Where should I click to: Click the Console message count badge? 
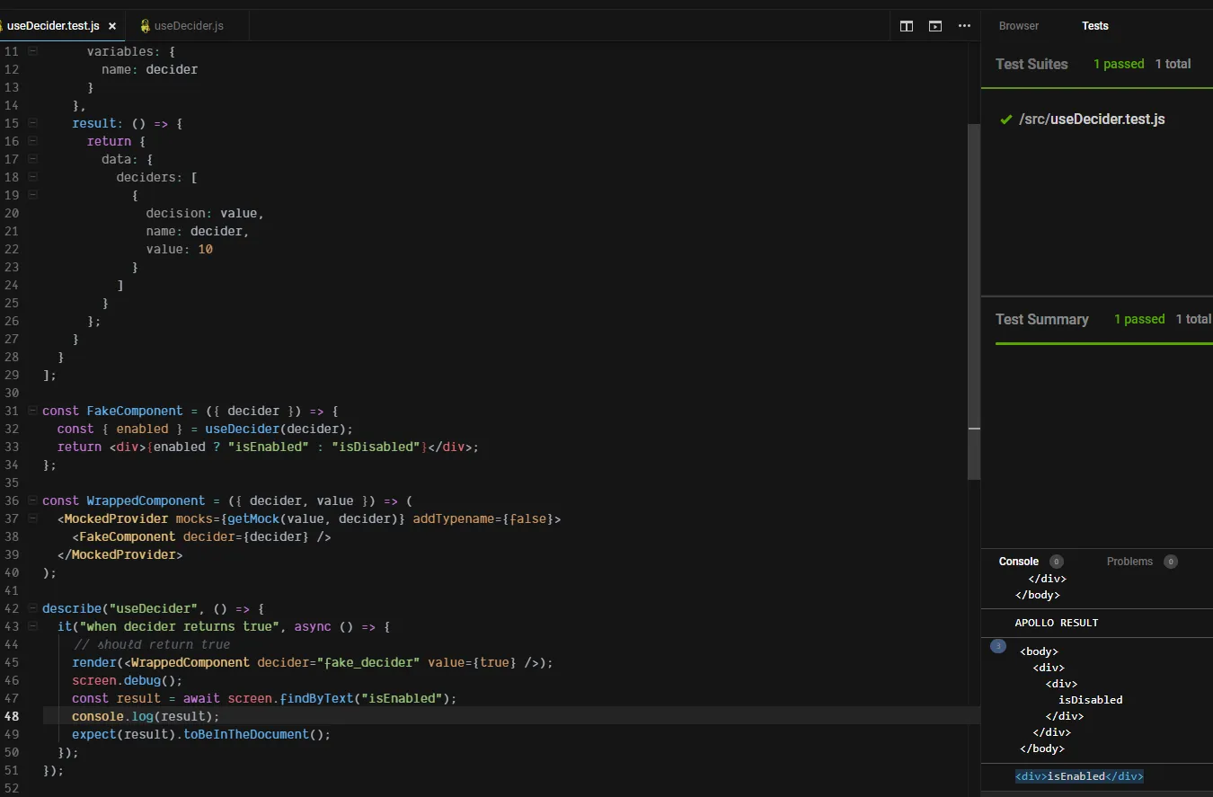1057,562
